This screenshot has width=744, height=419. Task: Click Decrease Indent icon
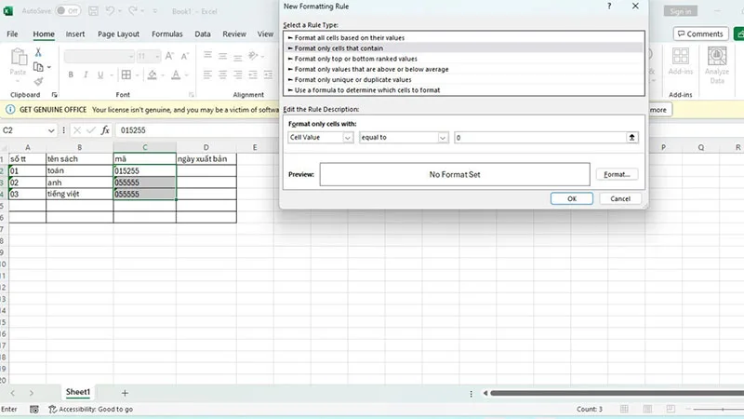[253, 74]
